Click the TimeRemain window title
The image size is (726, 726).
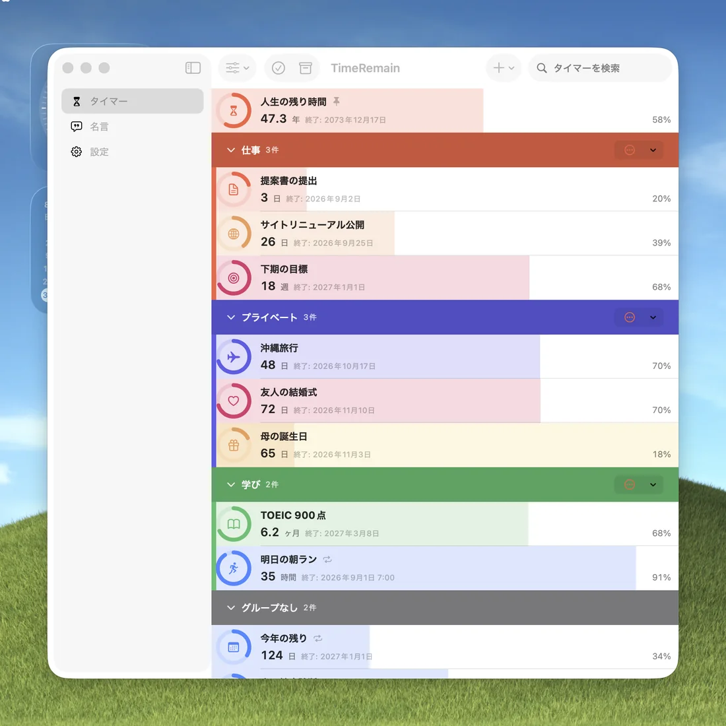366,68
